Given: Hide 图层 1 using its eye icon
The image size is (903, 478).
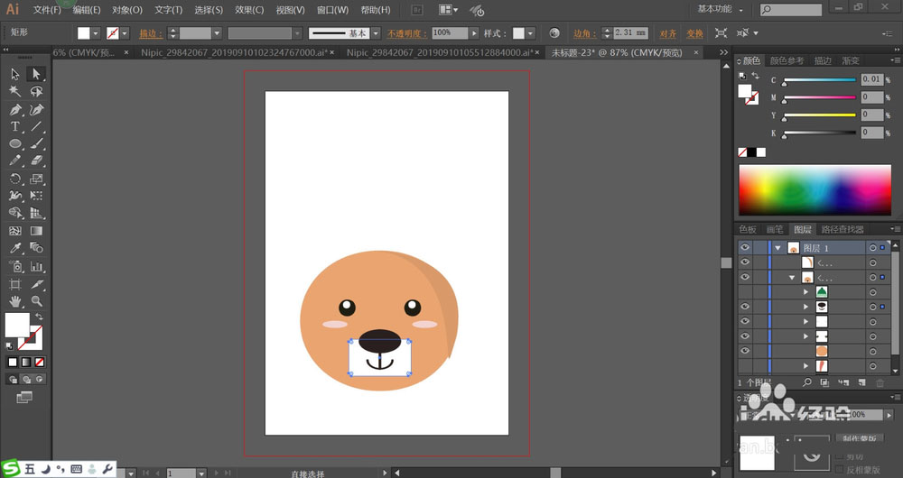Looking at the screenshot, I should pos(745,248).
